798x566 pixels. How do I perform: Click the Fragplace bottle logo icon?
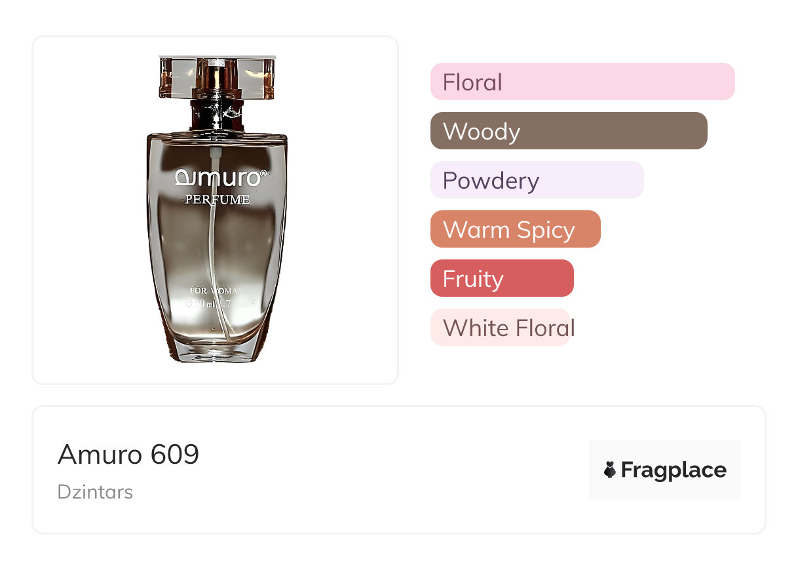pyautogui.click(x=610, y=470)
